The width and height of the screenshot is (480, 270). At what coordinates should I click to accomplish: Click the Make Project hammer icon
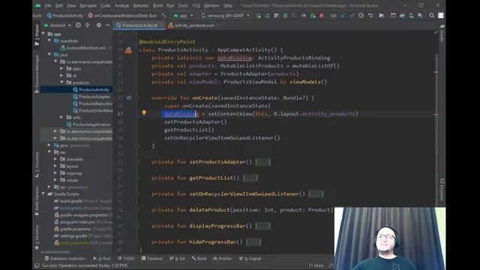pyautogui.click(x=164, y=15)
